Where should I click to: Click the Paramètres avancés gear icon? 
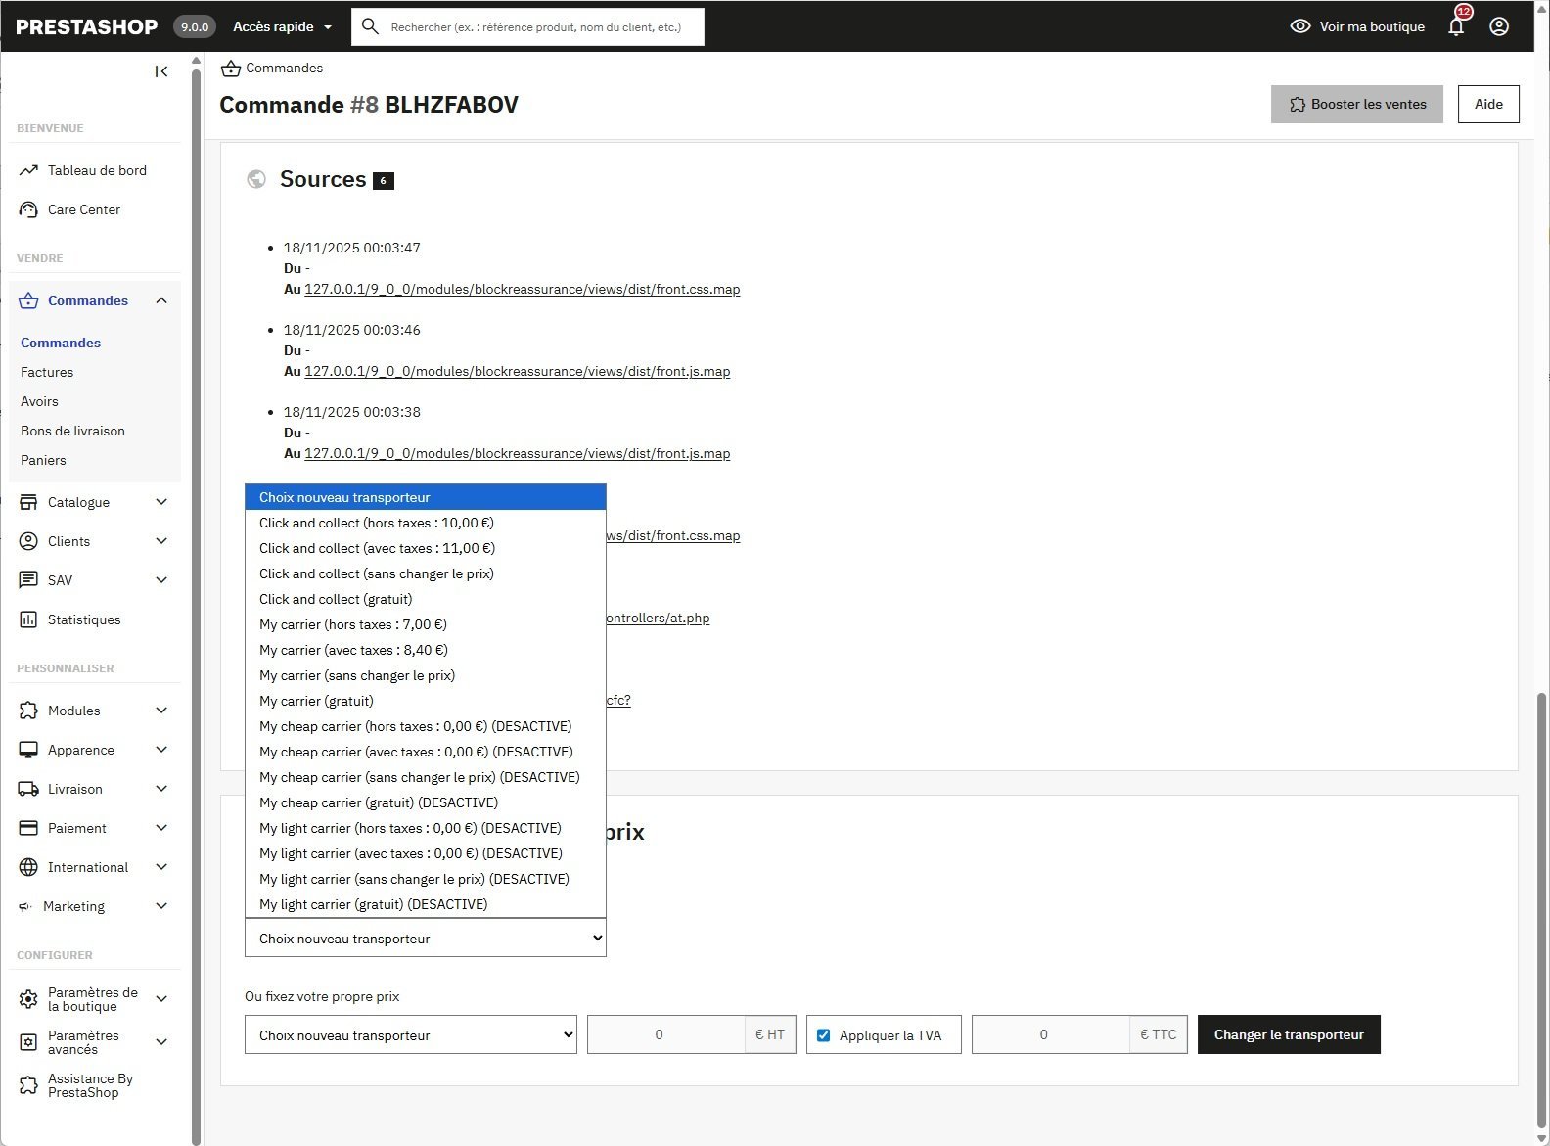pyautogui.click(x=28, y=1042)
